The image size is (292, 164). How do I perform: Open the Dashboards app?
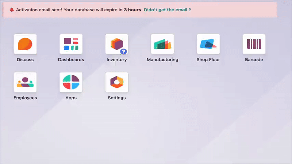tap(71, 44)
